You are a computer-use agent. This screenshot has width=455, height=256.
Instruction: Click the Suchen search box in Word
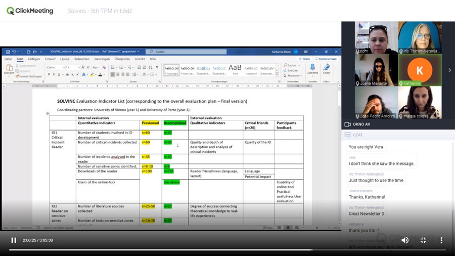point(186,52)
